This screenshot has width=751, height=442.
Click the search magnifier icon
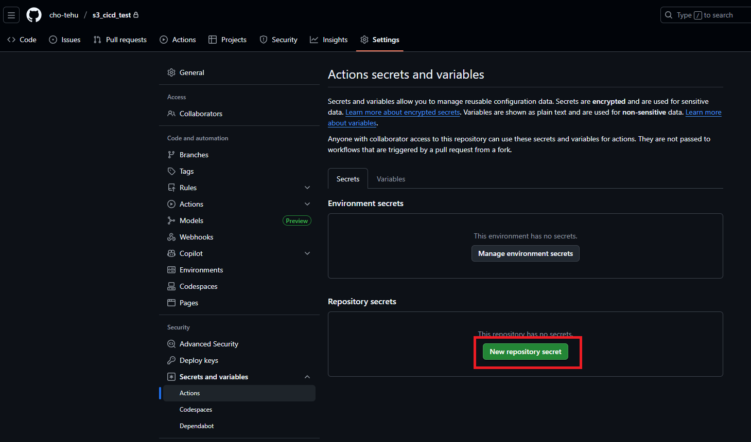click(x=669, y=15)
